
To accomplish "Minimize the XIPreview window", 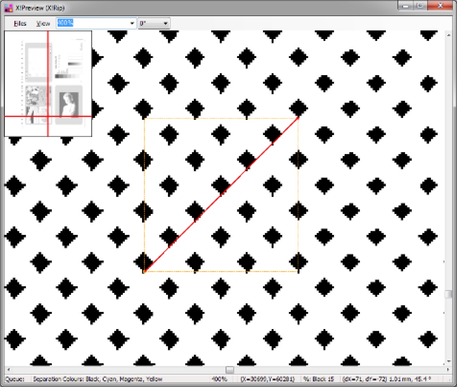I will click(406, 6).
